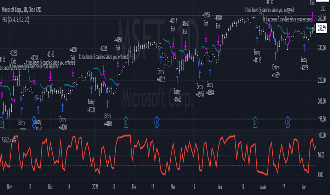Viewport: 330px width, 195px height.
Task: Click the 14 date label after Dez
Action: 69,187
